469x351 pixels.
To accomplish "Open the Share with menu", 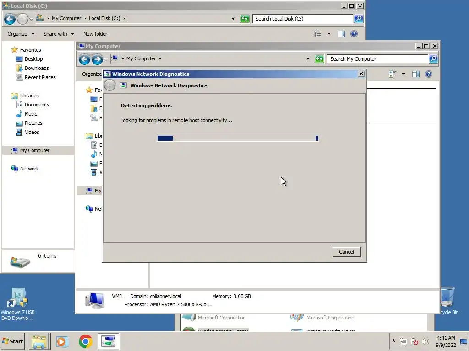I will [x=59, y=34].
